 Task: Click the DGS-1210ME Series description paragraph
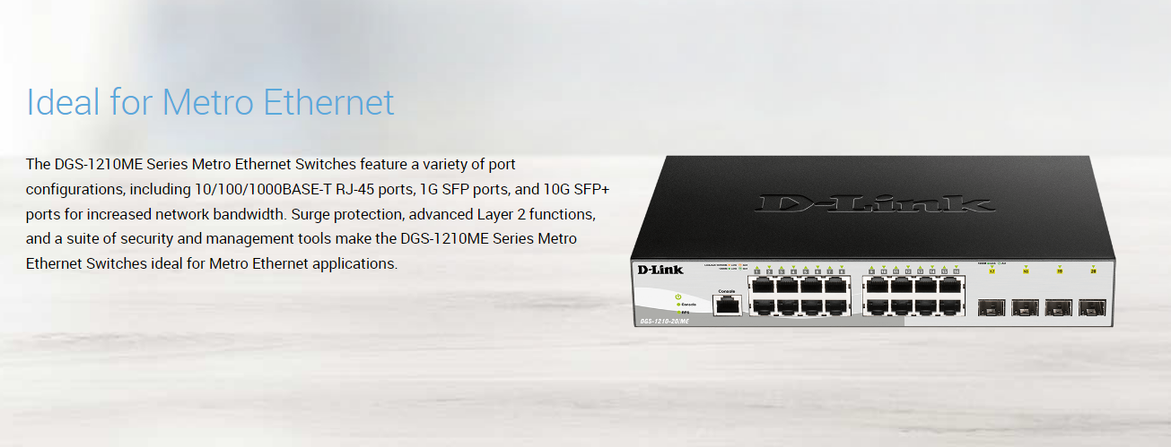coord(318,214)
